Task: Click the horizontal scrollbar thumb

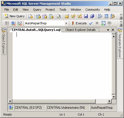Action: coord(54,101)
